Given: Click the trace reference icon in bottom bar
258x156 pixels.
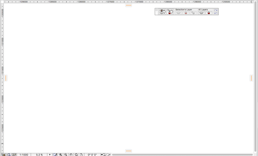Looking at the screenshot, I should click(14, 154).
